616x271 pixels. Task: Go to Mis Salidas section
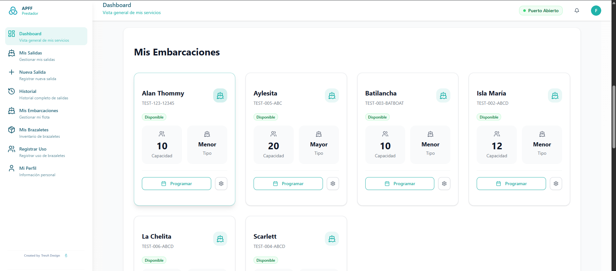46,55
